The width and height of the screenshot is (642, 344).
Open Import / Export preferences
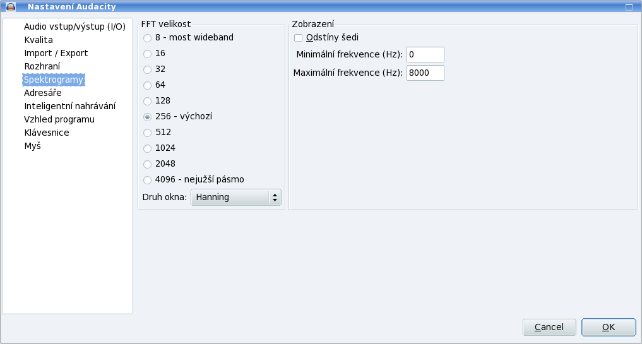56,53
